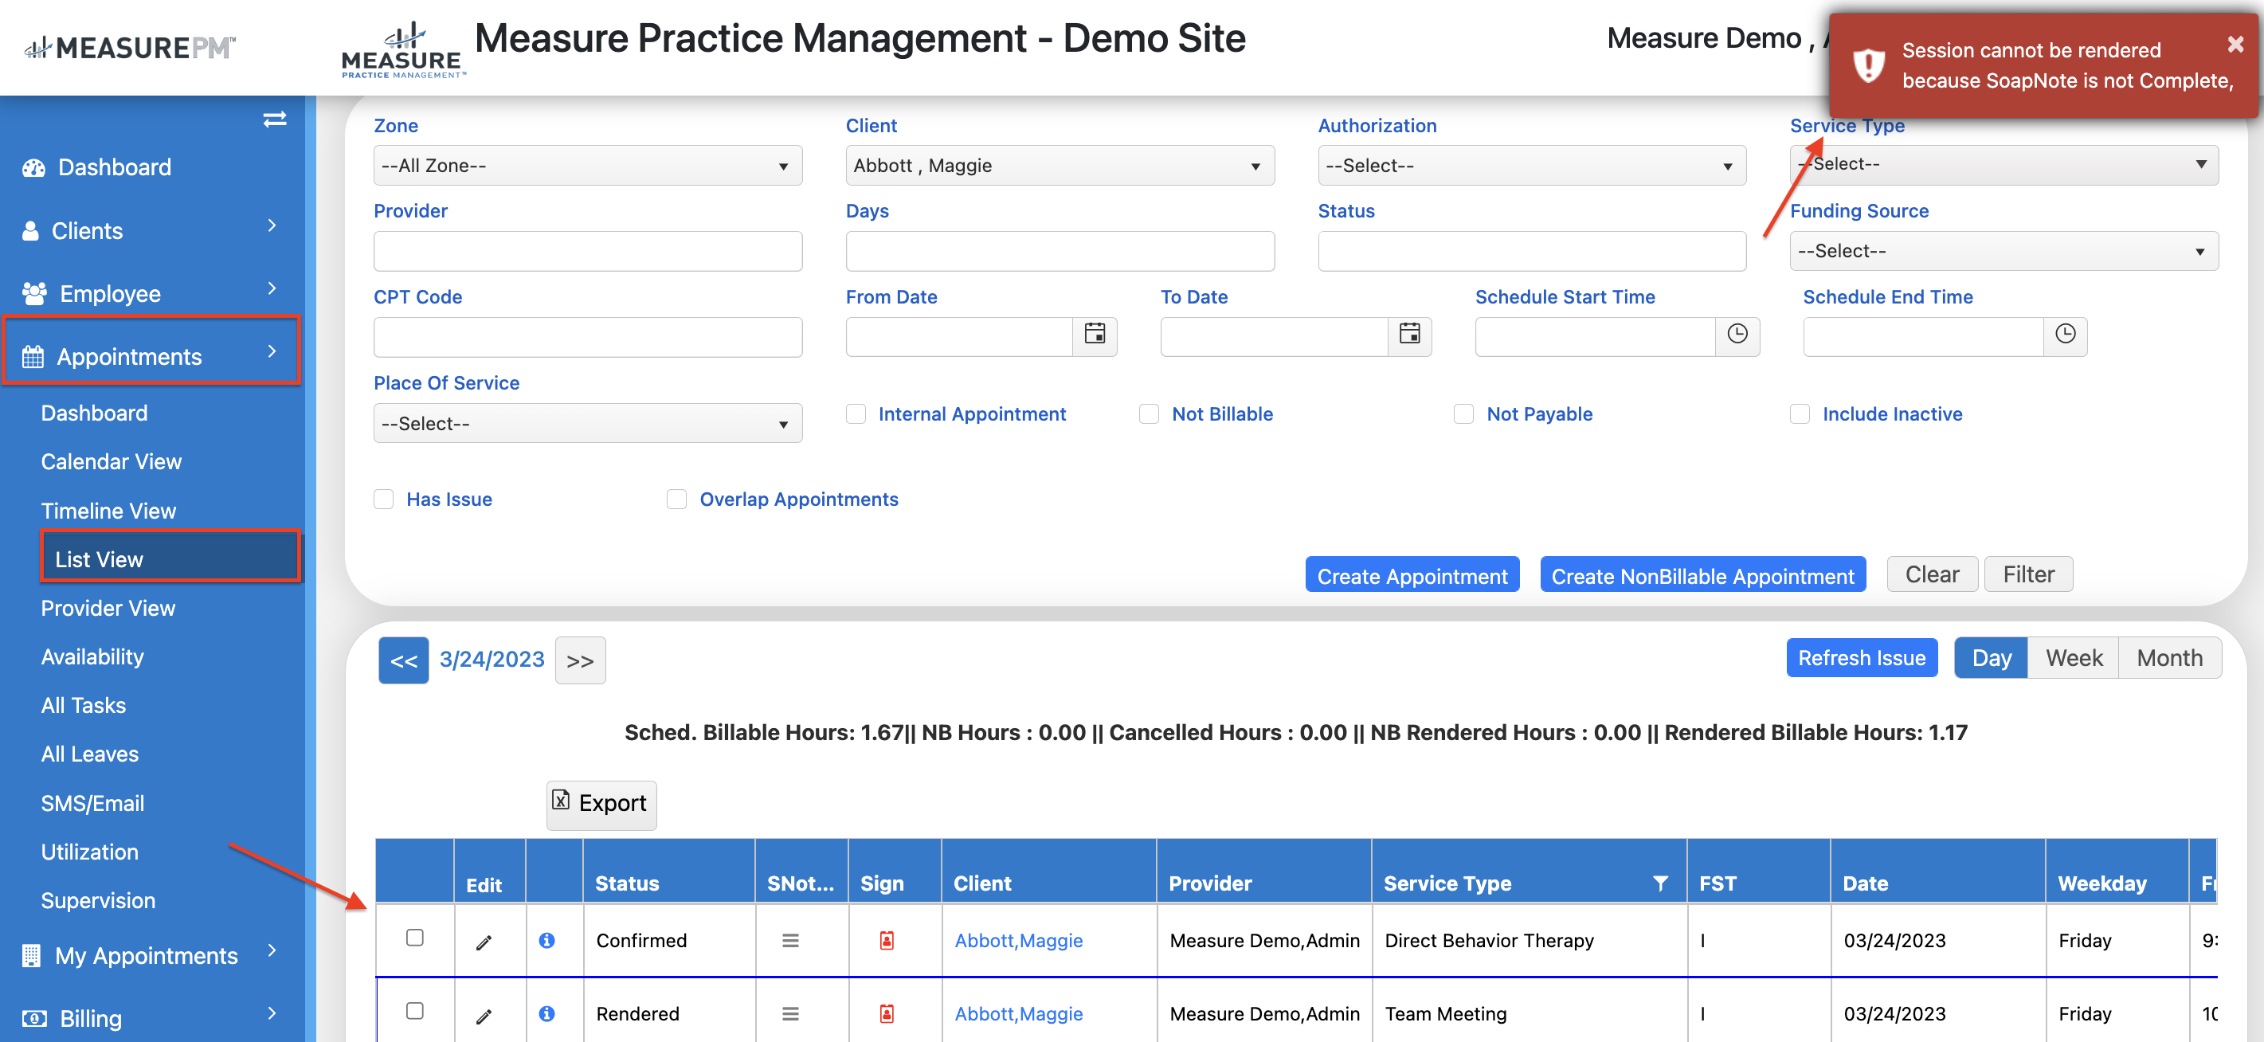Expand the Place Of Service dropdown
Image resolution: width=2264 pixels, height=1042 pixels.
click(x=587, y=424)
